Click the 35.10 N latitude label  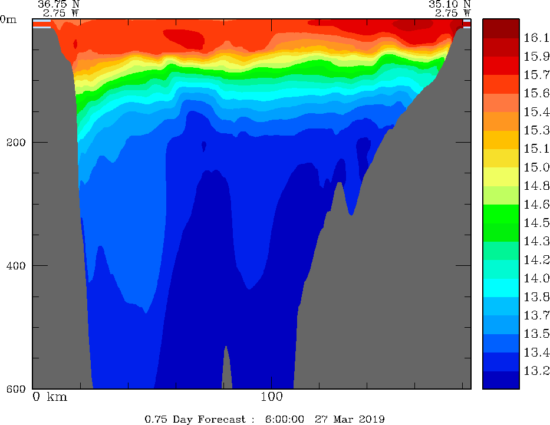coord(449,4)
